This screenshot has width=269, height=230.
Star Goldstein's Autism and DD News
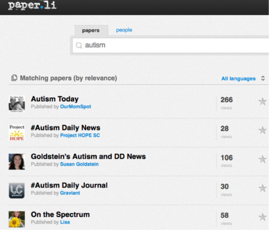263,159
